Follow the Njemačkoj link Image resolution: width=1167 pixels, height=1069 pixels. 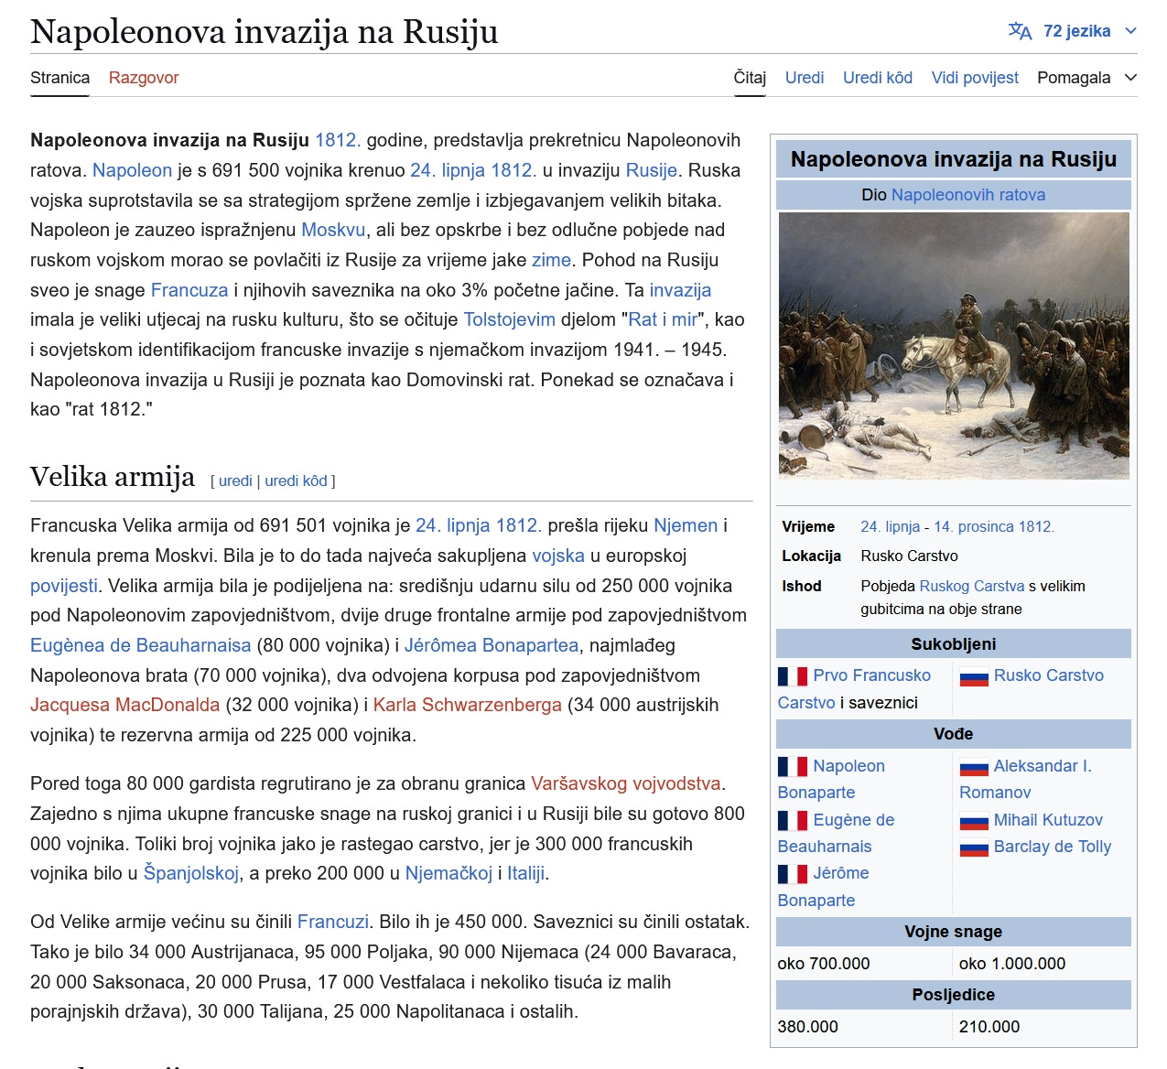448,873
